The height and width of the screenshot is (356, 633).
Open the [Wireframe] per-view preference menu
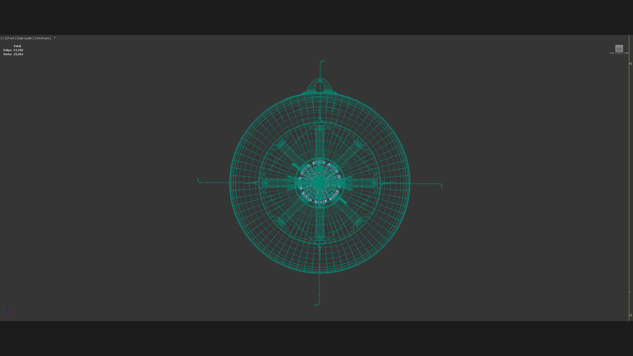43,38
